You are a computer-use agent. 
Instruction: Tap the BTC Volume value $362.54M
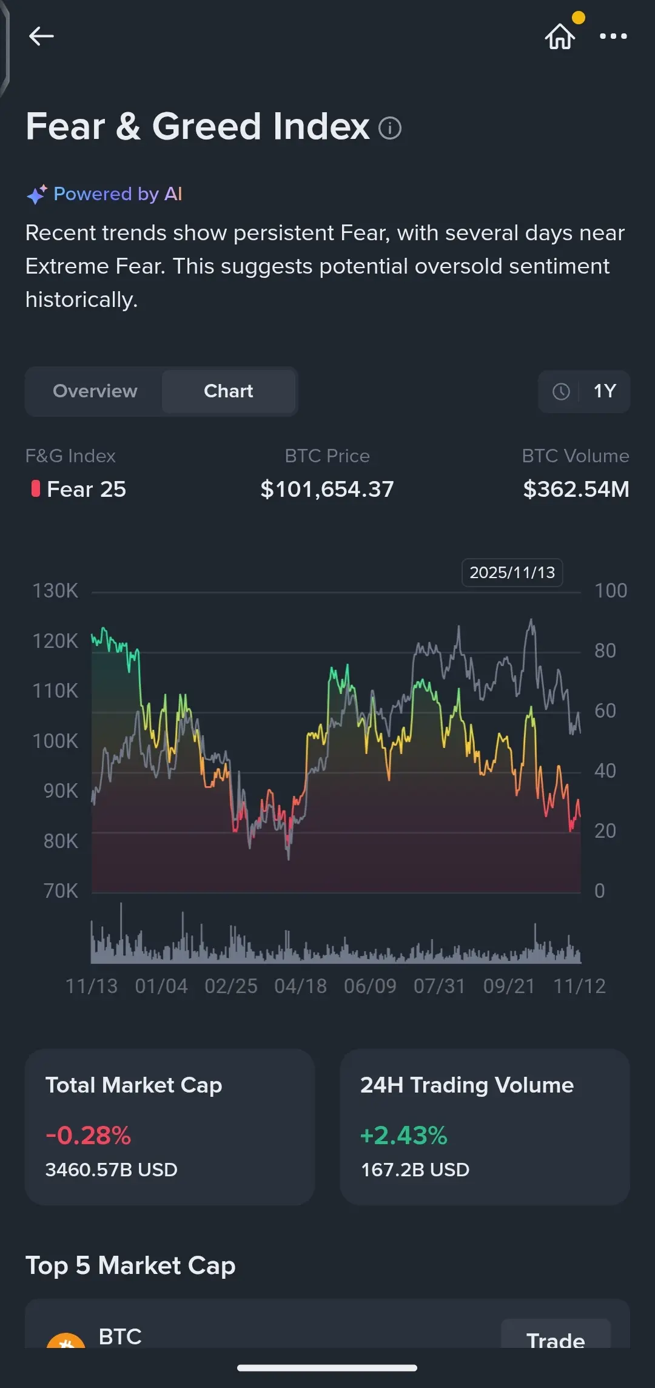576,489
